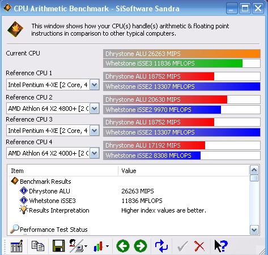
Task: Open the Reference CPU 1 dropdown arrow
Action: pyautogui.click(x=95, y=85)
